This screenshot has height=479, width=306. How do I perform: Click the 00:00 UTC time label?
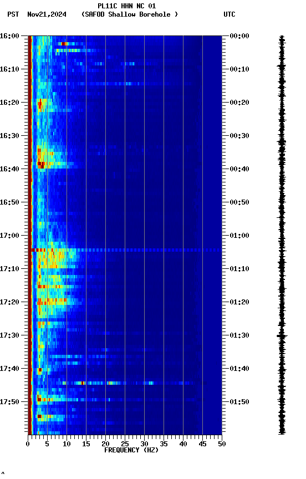coord(239,36)
